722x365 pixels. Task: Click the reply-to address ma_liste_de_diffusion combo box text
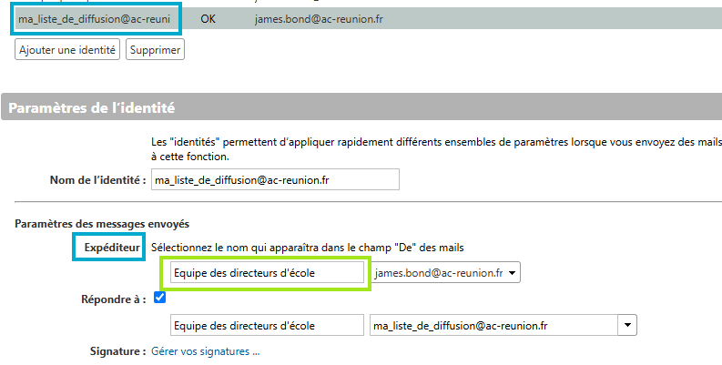pos(492,325)
